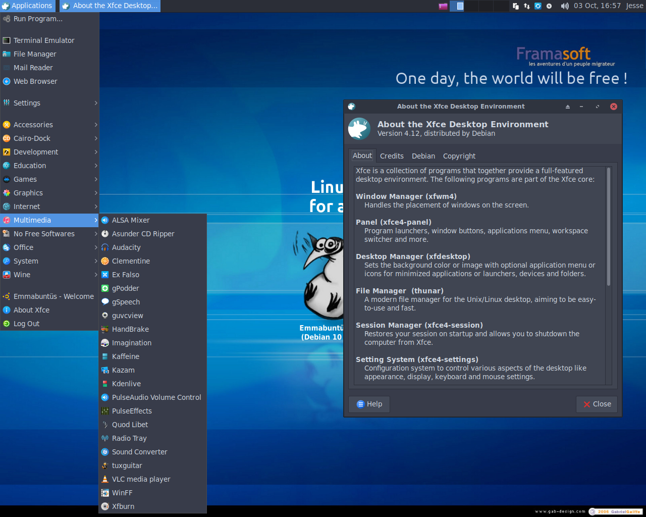The image size is (646, 517).
Task: Launch PulseAudio Volume Control
Action: pyautogui.click(x=153, y=397)
